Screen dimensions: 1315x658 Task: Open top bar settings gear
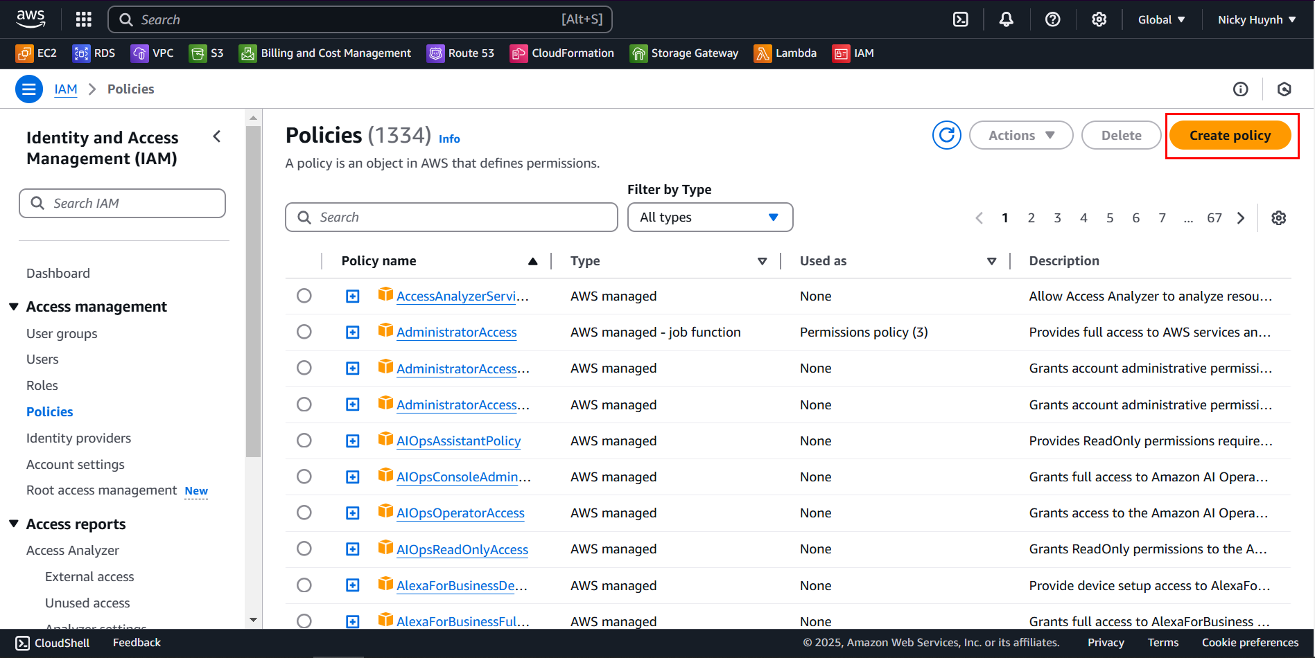click(x=1099, y=19)
